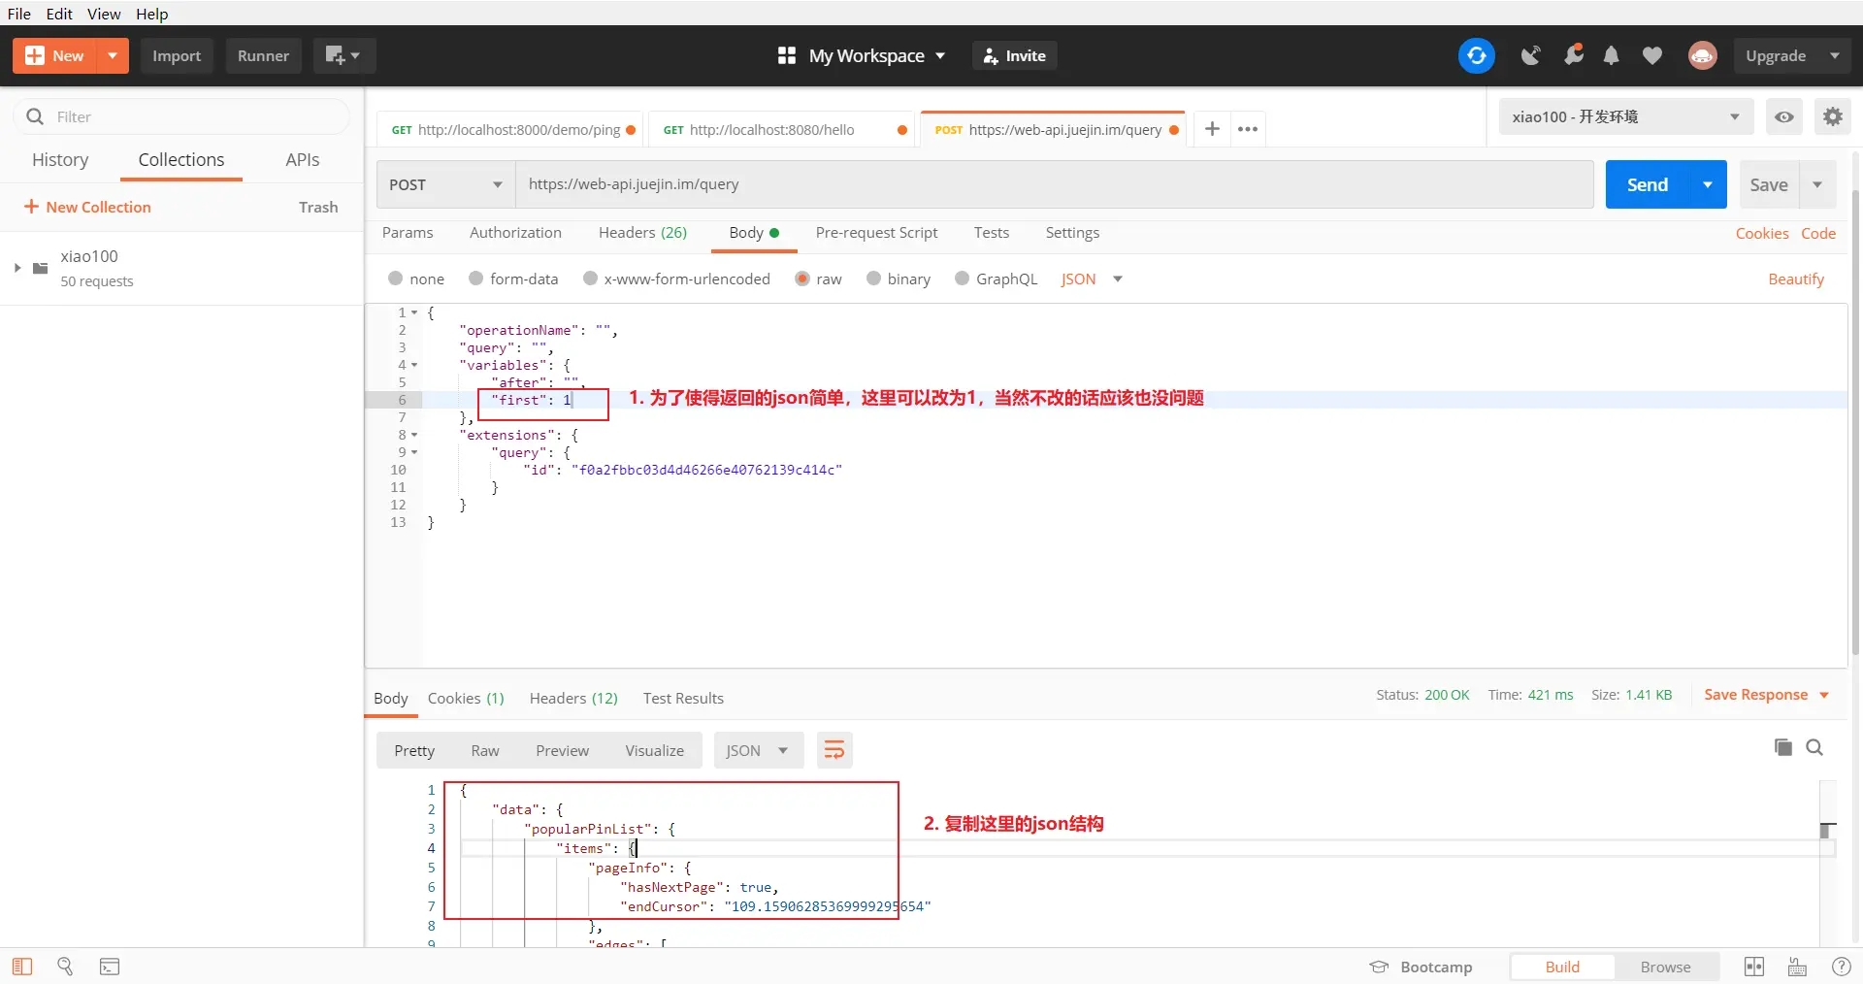The height and width of the screenshot is (984, 1863).
Task: Open the wrench settings icon in header
Action: coord(1573,55)
